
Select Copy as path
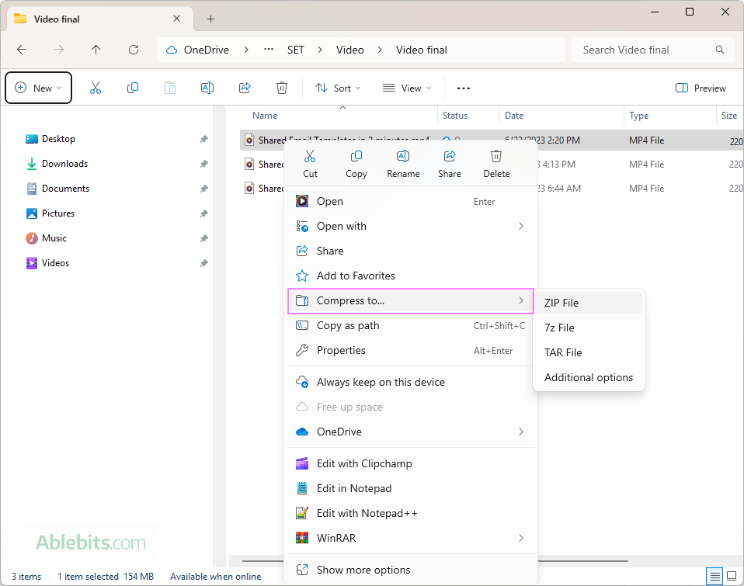point(411,326)
